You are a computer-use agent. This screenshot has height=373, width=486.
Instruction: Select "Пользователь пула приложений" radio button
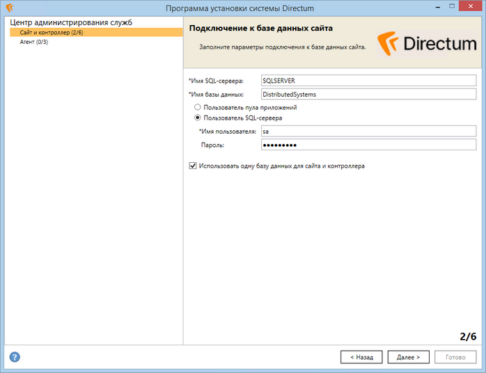tap(198, 107)
